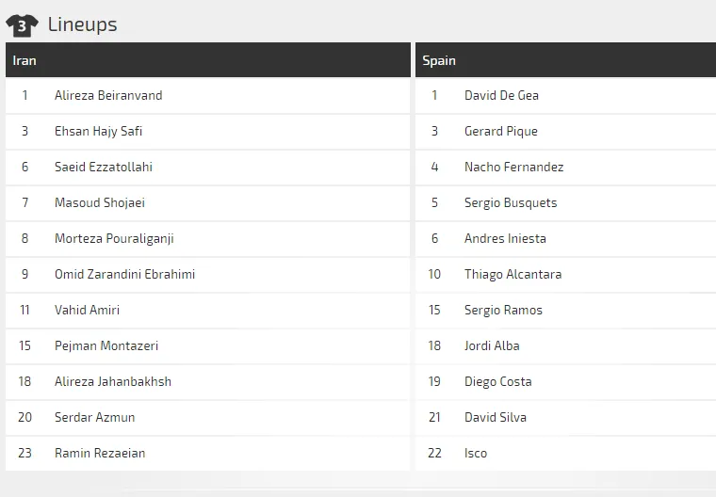Select the Spain team header

pos(439,60)
